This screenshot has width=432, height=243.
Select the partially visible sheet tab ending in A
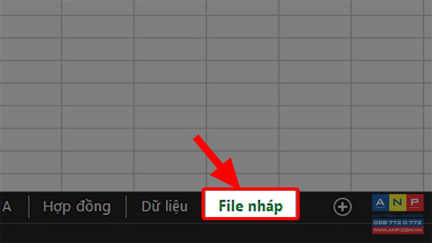click(6, 207)
